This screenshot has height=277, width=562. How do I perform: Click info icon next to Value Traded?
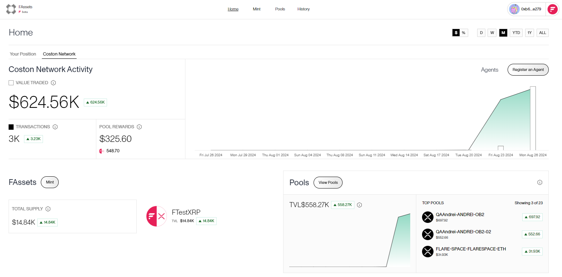(53, 83)
